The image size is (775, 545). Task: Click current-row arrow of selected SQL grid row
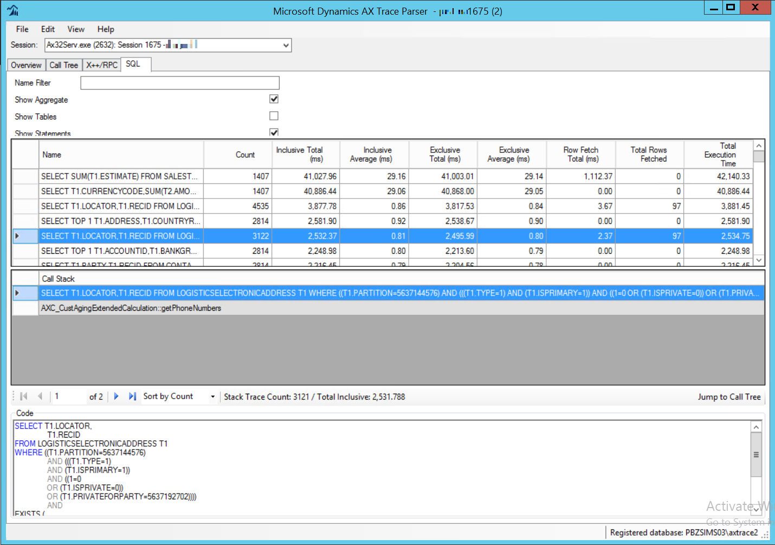[17, 236]
